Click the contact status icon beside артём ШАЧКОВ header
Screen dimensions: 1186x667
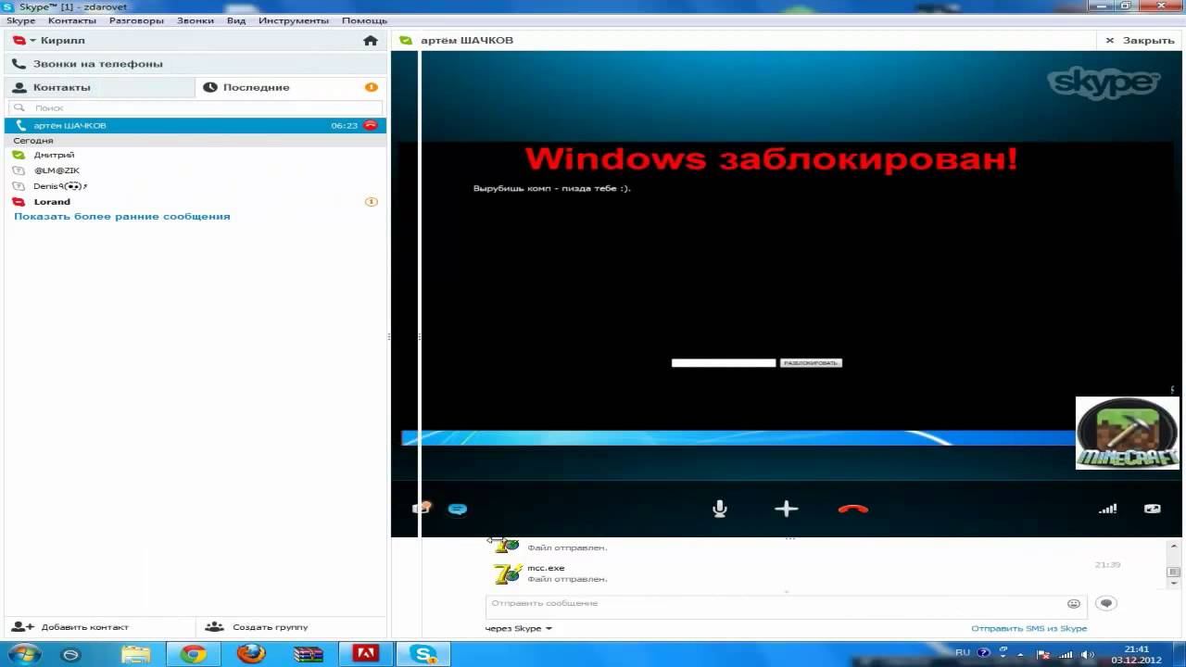406,41
